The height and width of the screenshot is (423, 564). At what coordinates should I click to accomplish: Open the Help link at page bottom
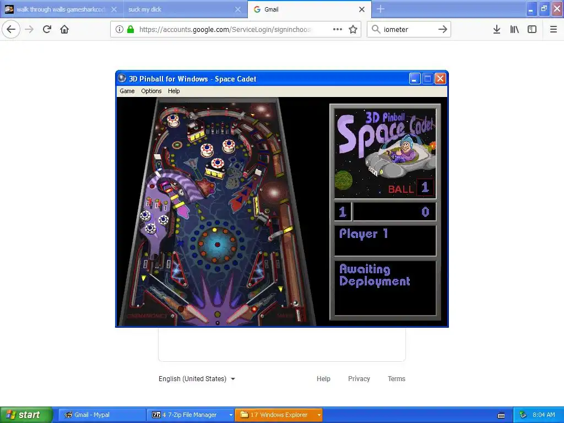click(x=323, y=379)
